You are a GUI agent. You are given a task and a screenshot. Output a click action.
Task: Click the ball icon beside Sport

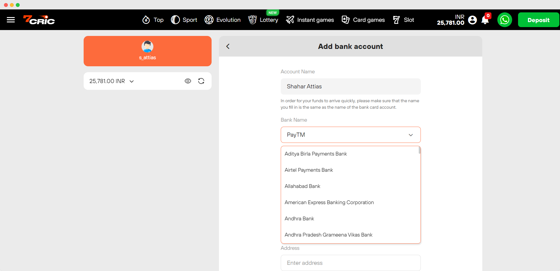(175, 20)
